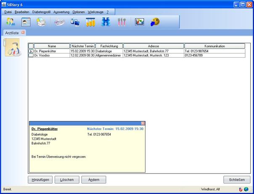Viewport: 254px width, 194px height.
Task: Sort by the Name column header
Action: click(x=52, y=46)
